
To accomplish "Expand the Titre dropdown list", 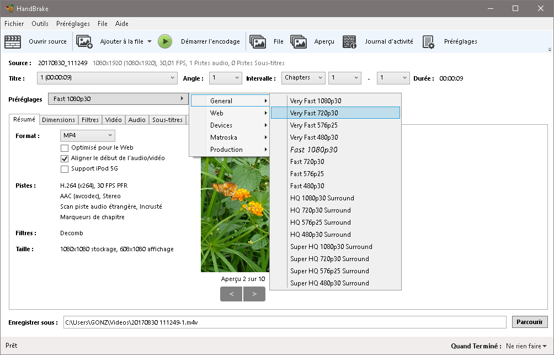I will (x=107, y=78).
